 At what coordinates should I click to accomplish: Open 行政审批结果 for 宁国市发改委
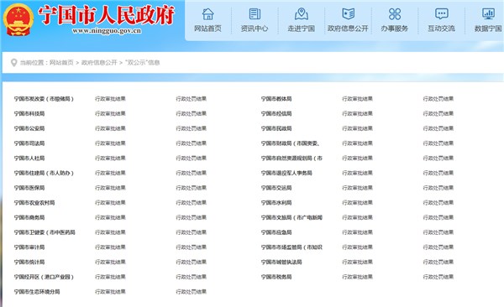pyautogui.click(x=110, y=99)
